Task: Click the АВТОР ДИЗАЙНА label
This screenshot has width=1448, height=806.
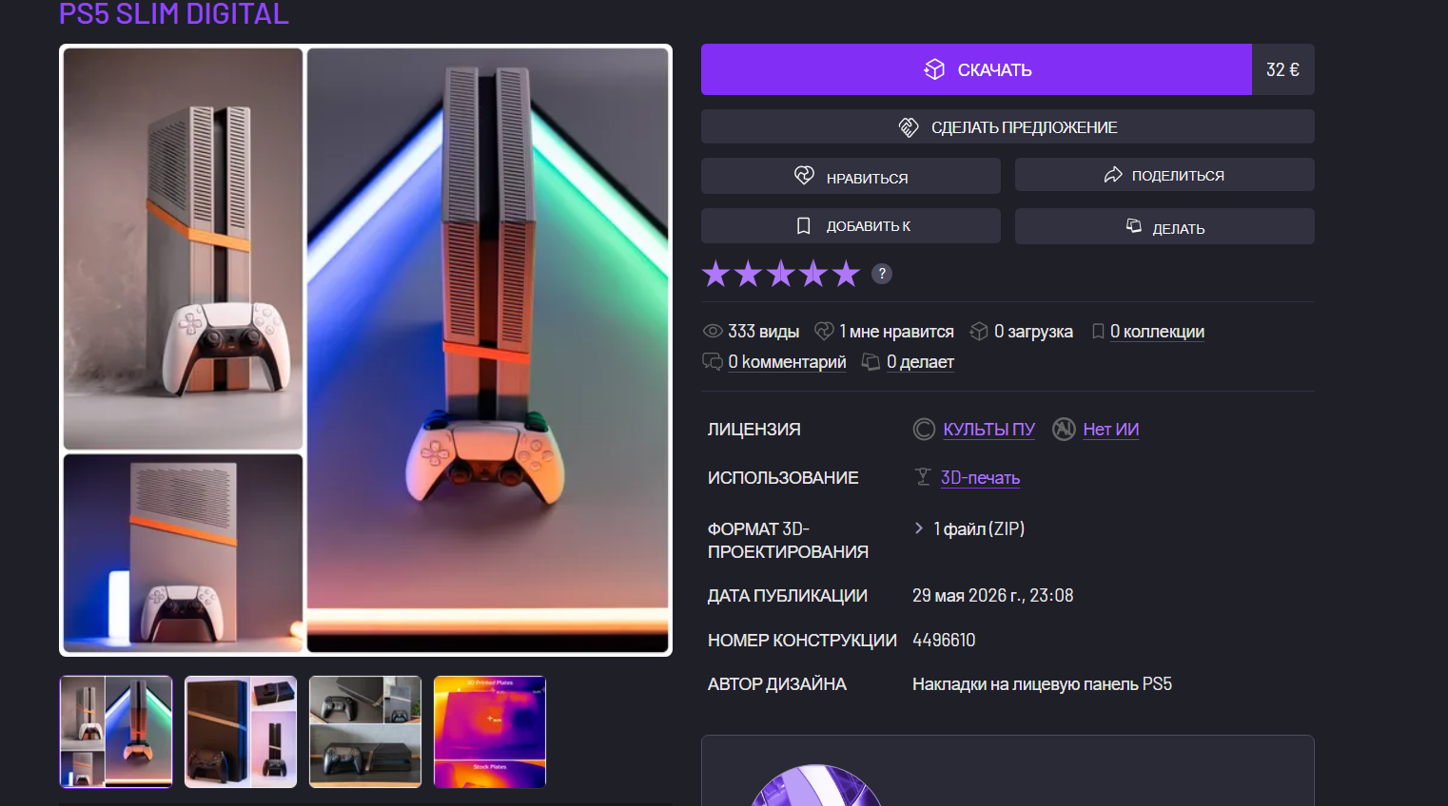Action: click(x=777, y=684)
